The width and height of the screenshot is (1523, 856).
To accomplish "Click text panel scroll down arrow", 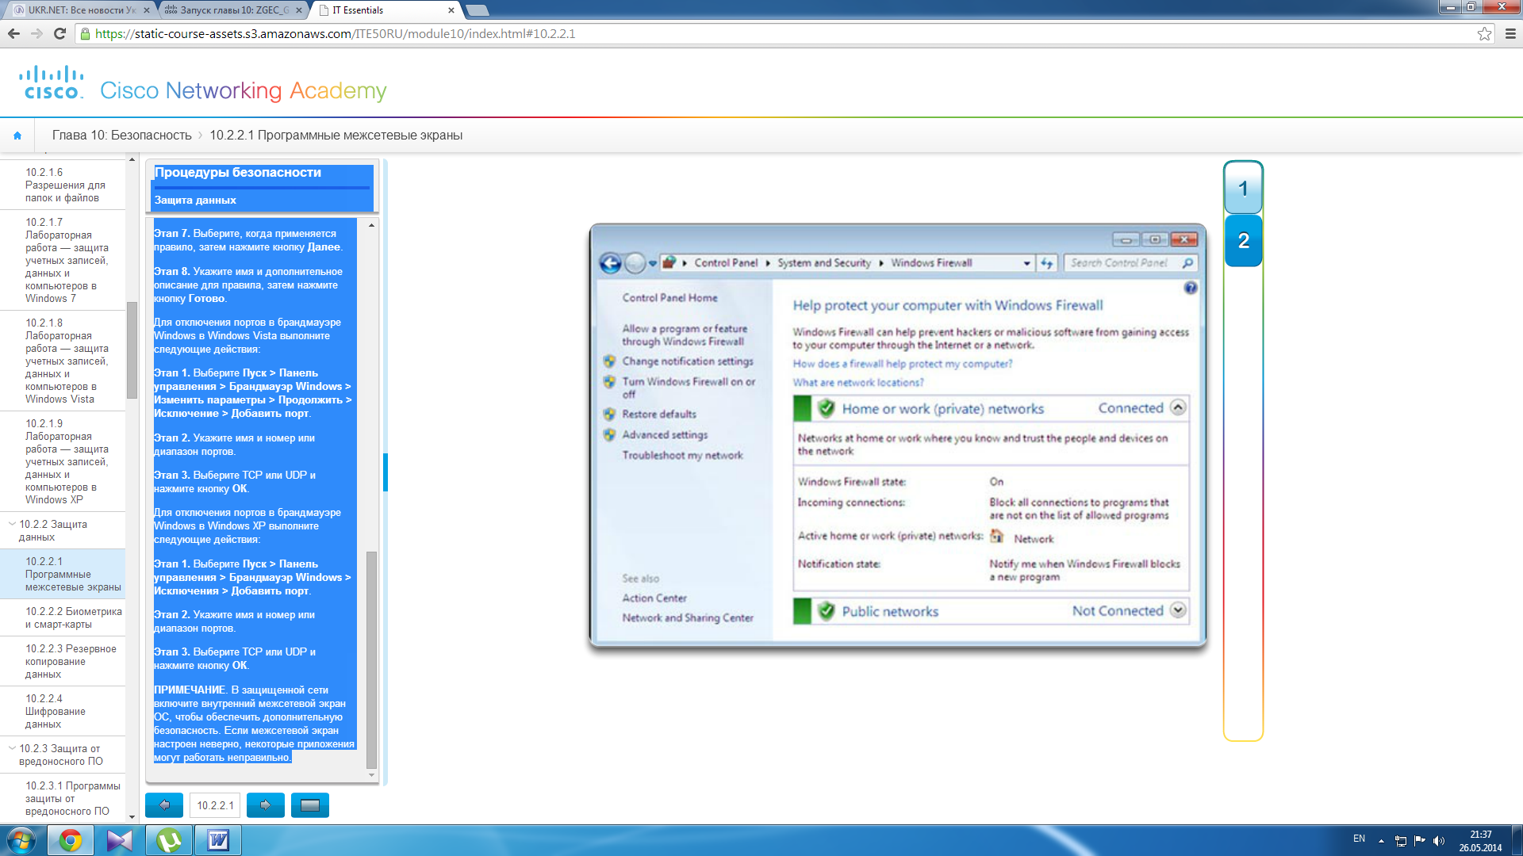I will [371, 775].
